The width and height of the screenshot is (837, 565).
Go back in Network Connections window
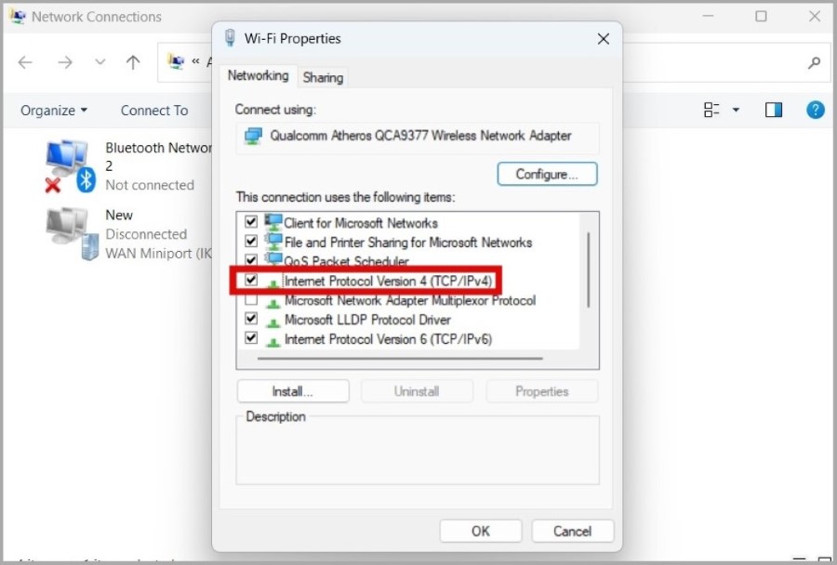[x=25, y=63]
